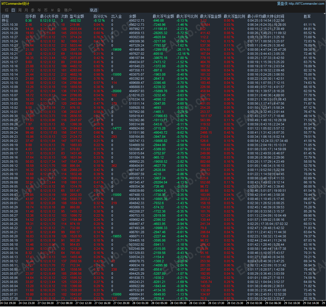Select the 日 daily statistics tab
Viewport: 326px width, 307px height.
pos(13,10)
